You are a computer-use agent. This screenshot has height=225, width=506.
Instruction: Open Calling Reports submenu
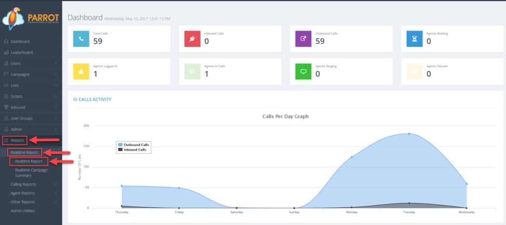pos(23,185)
